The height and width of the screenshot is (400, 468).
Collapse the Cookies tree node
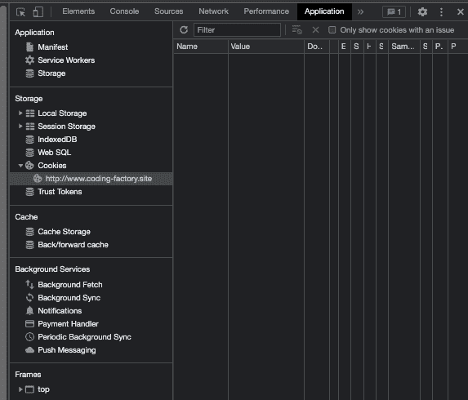[20, 166]
